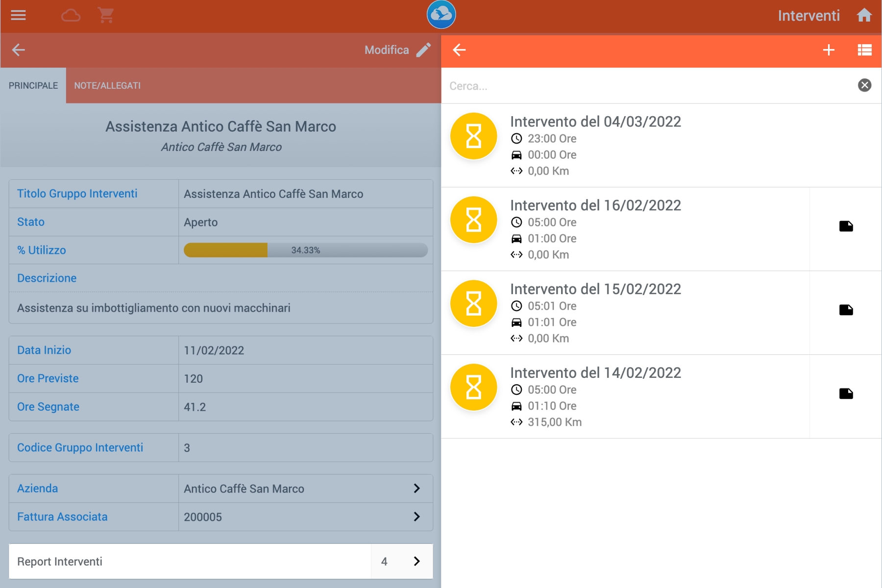Open Intervento del 14/02/2022

click(x=595, y=373)
